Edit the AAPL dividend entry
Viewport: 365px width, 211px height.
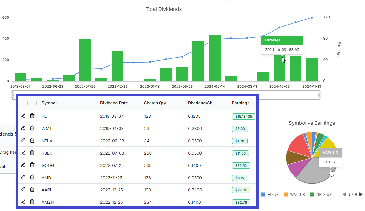tap(23, 190)
